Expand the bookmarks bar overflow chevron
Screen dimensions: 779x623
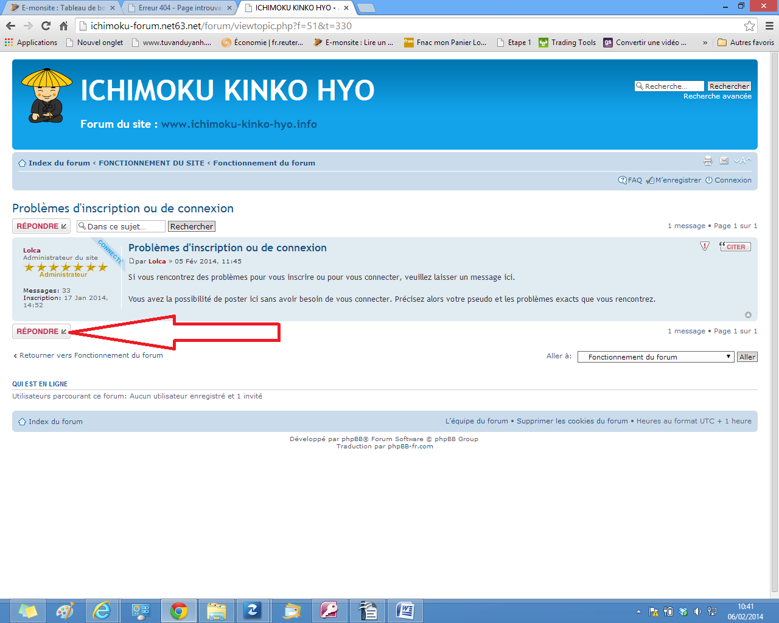pyautogui.click(x=705, y=43)
